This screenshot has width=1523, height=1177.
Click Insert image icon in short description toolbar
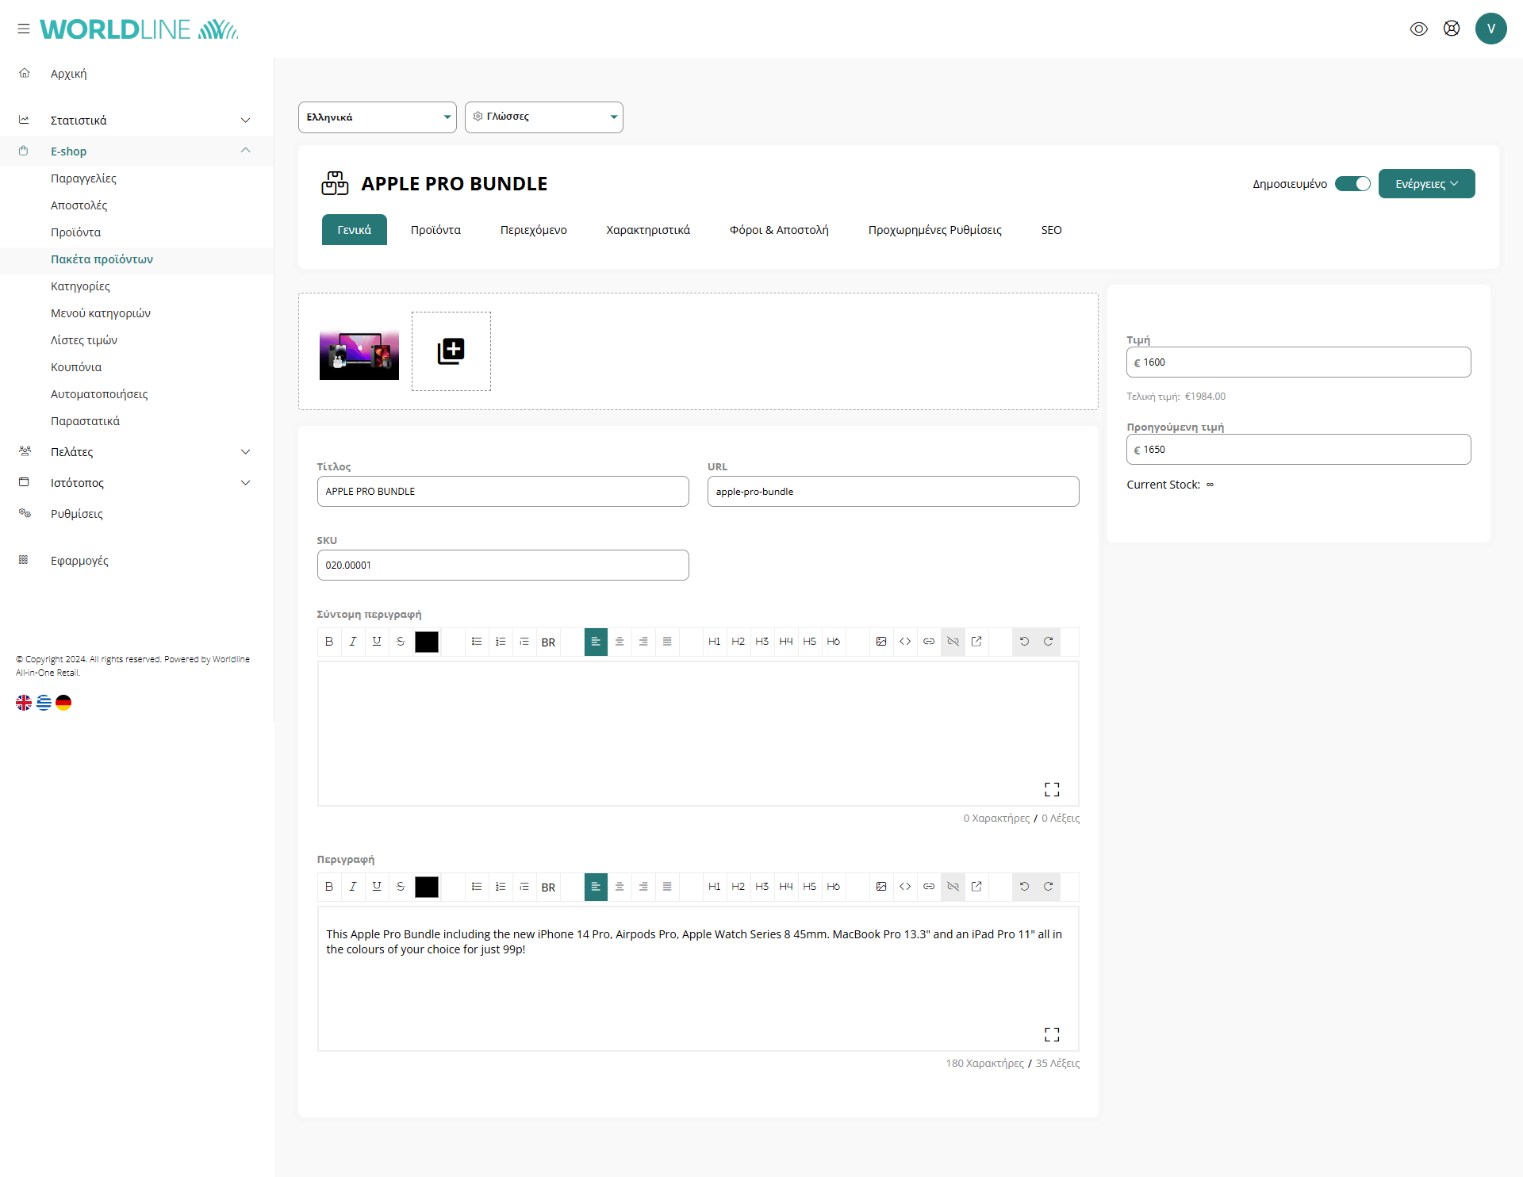coord(880,642)
